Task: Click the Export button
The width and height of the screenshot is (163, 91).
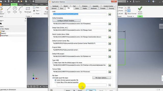Action: (x=81, y=90)
